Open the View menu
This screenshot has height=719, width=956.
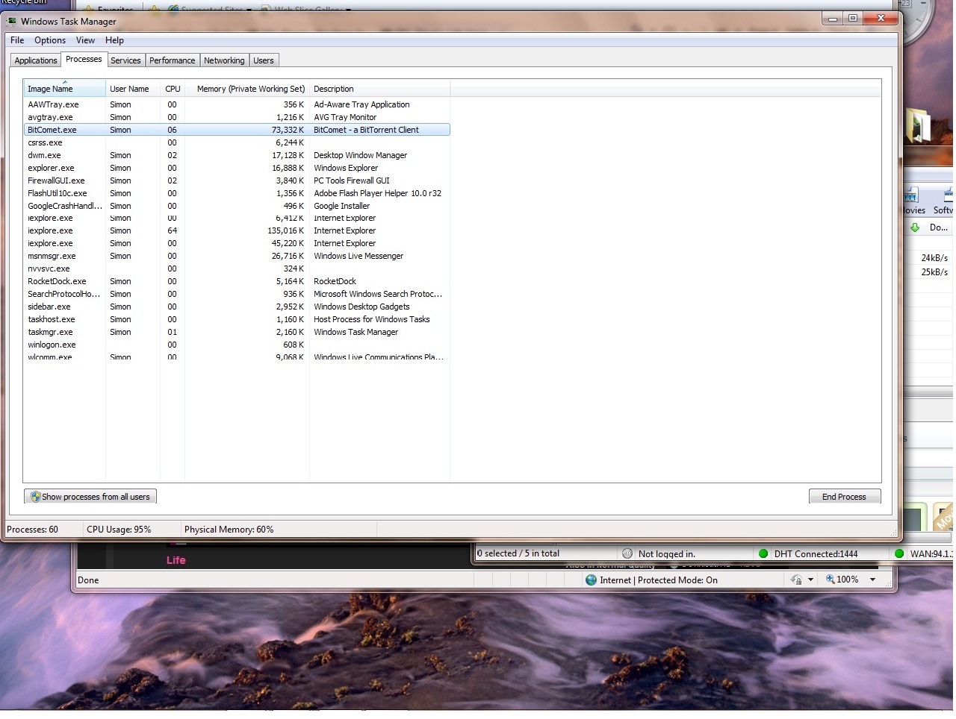point(85,40)
